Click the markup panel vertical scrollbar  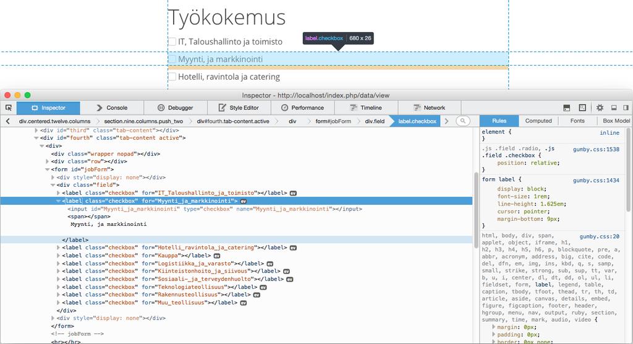pos(476,210)
